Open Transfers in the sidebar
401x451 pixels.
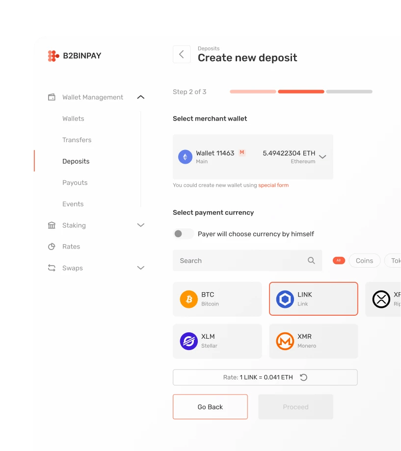[x=77, y=140]
